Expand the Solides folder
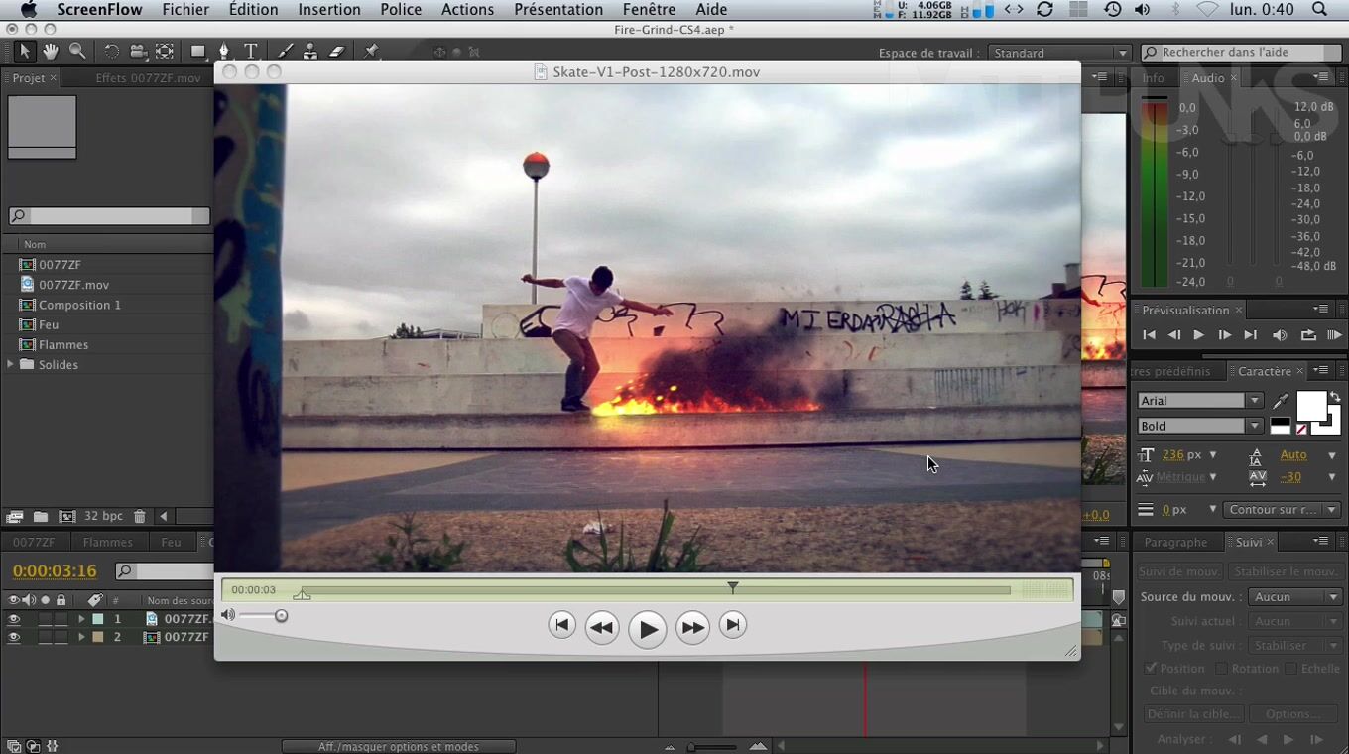This screenshot has width=1349, height=754. pyautogui.click(x=11, y=365)
